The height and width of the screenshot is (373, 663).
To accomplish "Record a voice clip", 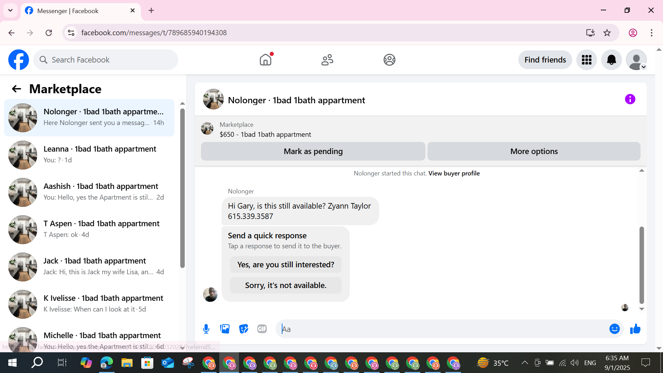I will tap(206, 329).
